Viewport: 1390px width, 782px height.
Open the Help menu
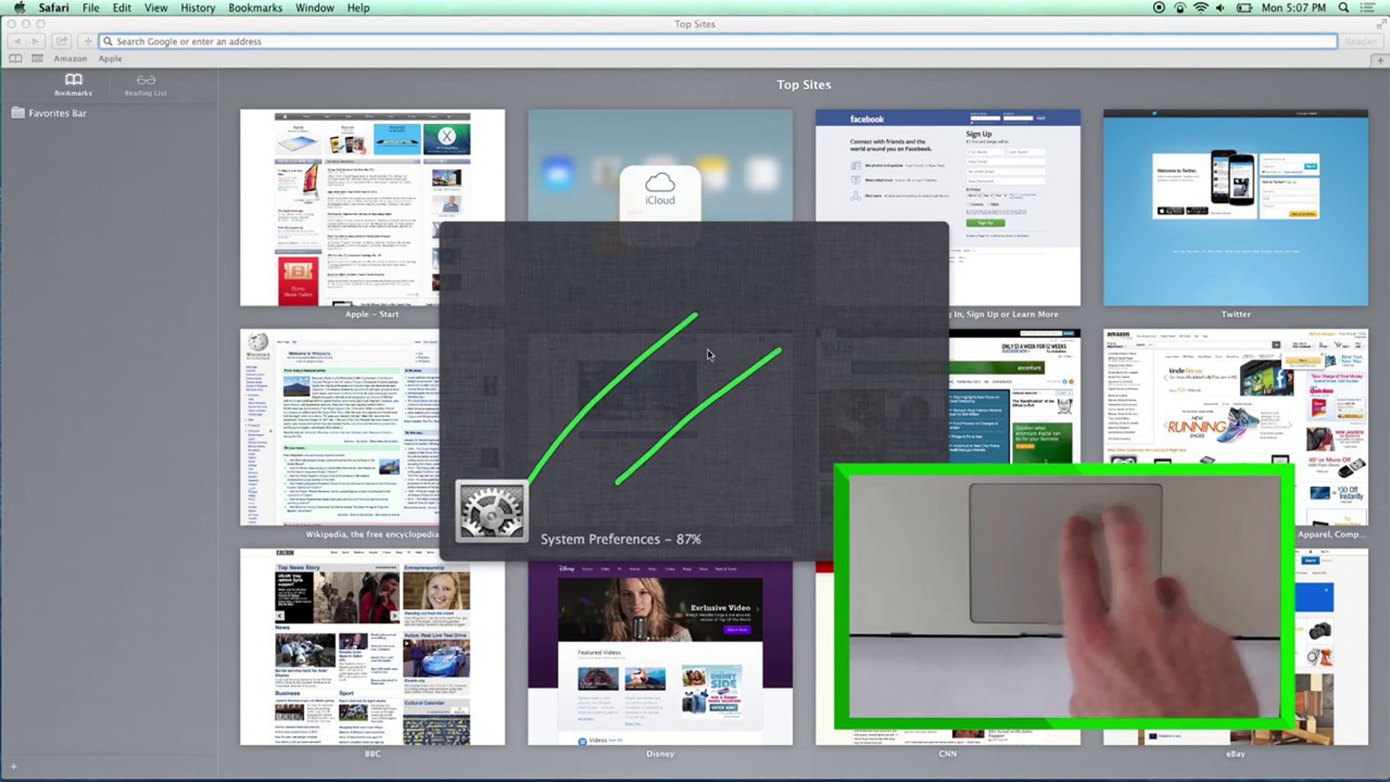[359, 8]
